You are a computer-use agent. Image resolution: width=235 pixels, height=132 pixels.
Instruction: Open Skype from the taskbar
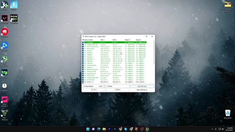(126, 129)
